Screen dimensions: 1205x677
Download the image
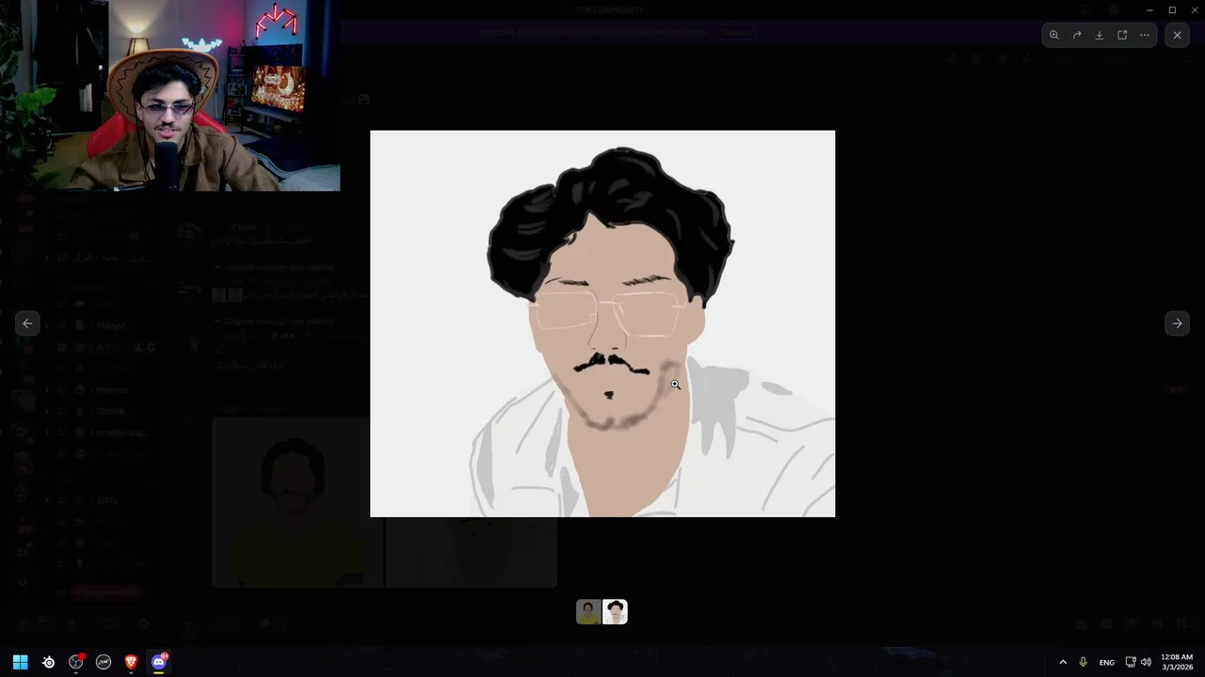1100,35
